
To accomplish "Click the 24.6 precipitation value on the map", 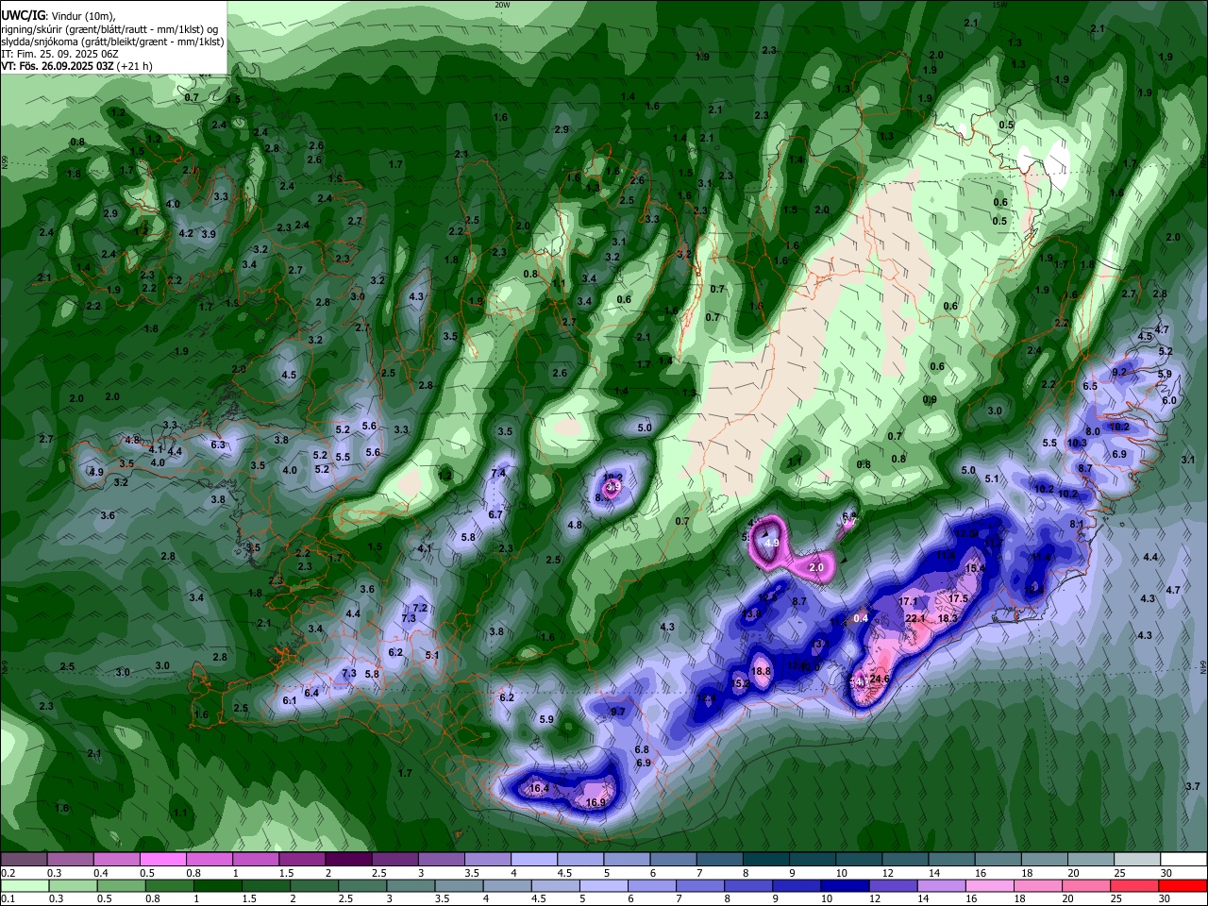I will [881, 679].
